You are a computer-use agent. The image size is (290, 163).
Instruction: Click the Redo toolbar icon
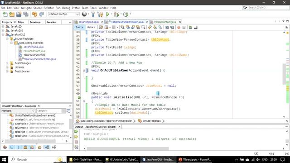coord(42,14)
